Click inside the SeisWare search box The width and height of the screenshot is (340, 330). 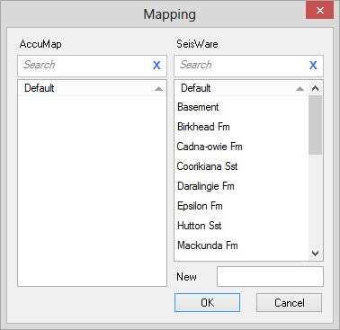click(242, 66)
